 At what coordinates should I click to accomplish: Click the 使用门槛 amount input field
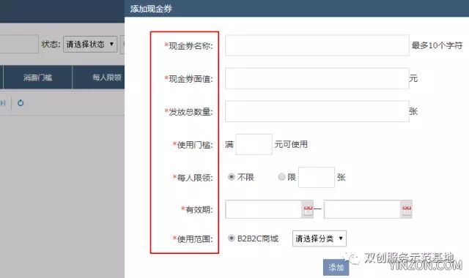[x=254, y=145]
